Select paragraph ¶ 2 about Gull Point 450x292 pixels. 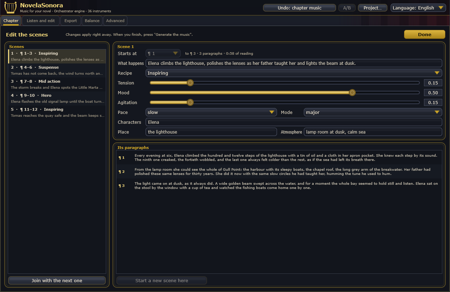point(279,171)
